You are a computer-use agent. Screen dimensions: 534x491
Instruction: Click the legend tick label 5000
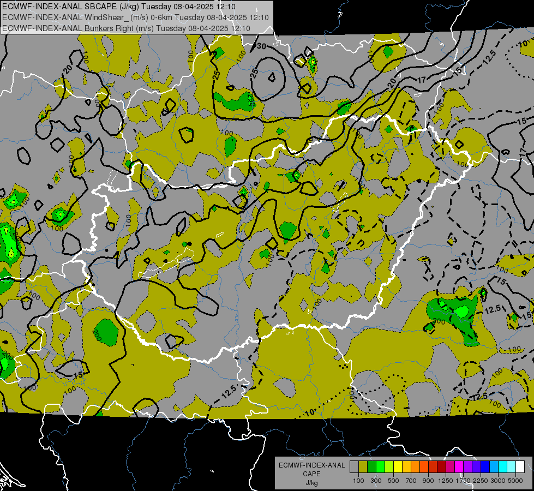tap(515, 481)
